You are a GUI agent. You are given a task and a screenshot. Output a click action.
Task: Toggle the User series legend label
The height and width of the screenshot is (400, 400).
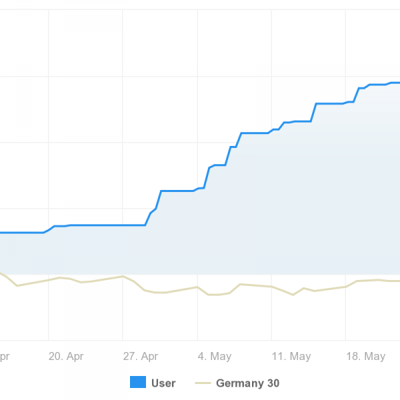pos(163,383)
